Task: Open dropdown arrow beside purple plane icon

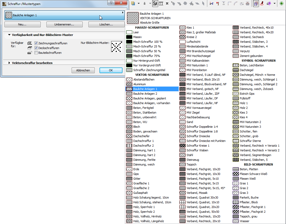Action: click(x=274, y=3)
